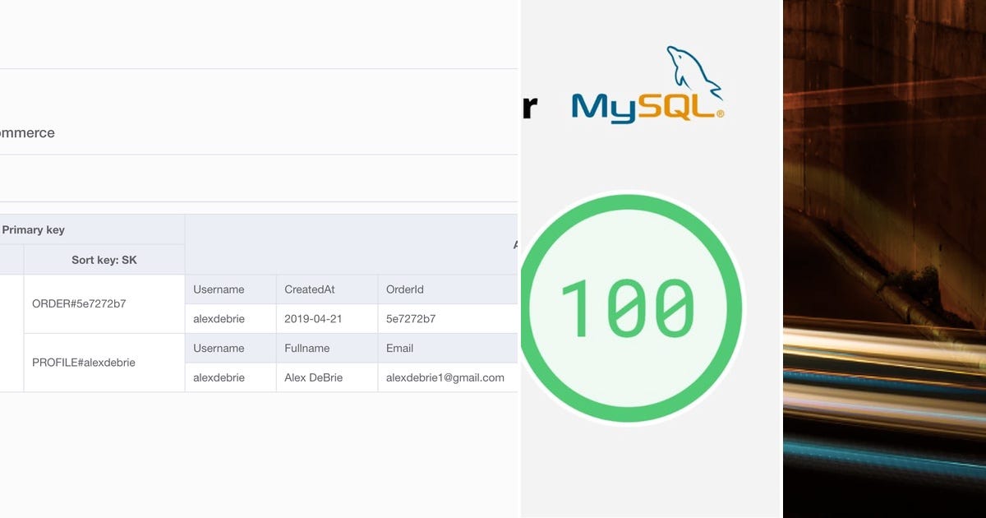This screenshot has width=986, height=518.
Task: Open the CreatedAt column header
Action: 309,289
